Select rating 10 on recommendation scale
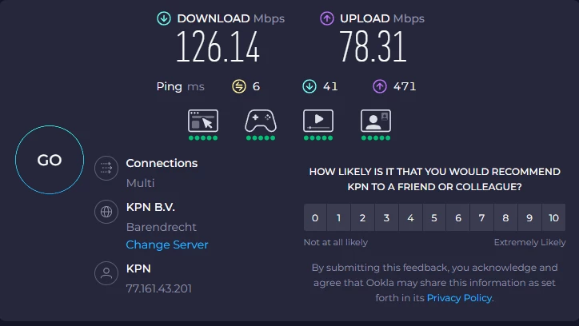The image size is (579, 326). 553,217
